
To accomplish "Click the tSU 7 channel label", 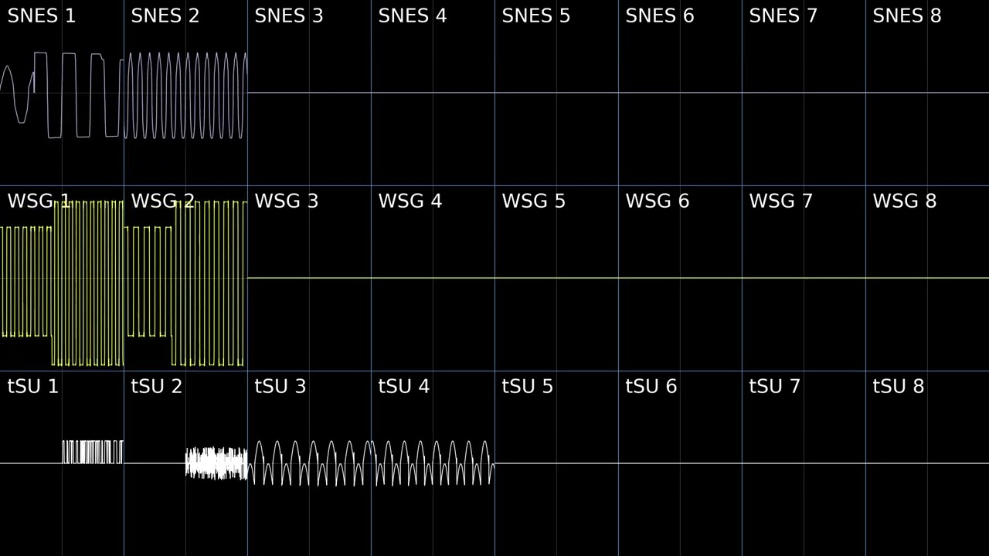I will (x=775, y=387).
